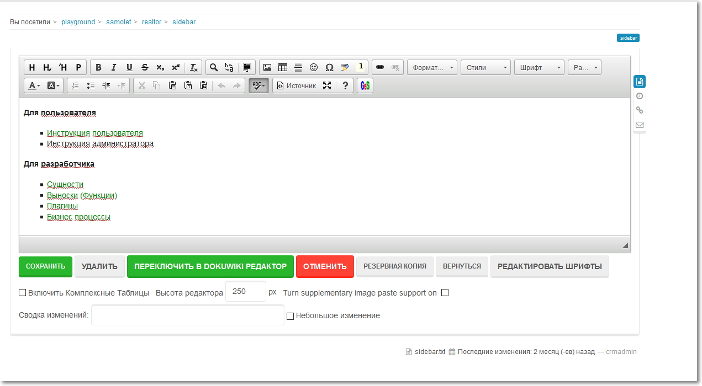Click the Источник source view button
Image resolution: width=702 pixels, height=386 pixels.
(296, 85)
